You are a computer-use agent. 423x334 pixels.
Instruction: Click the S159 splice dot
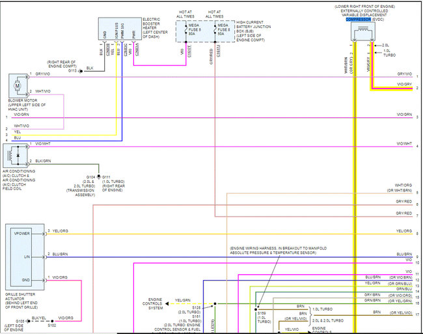(256, 309)
